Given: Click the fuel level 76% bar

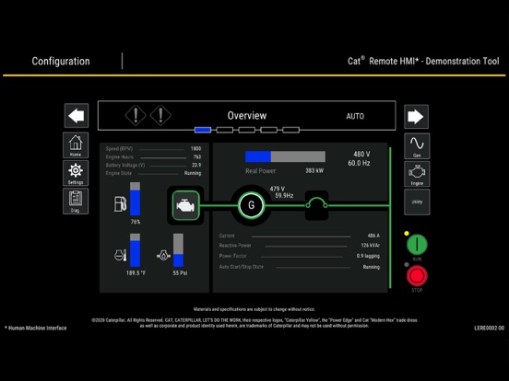Looking at the screenshot, I should click(x=135, y=199).
